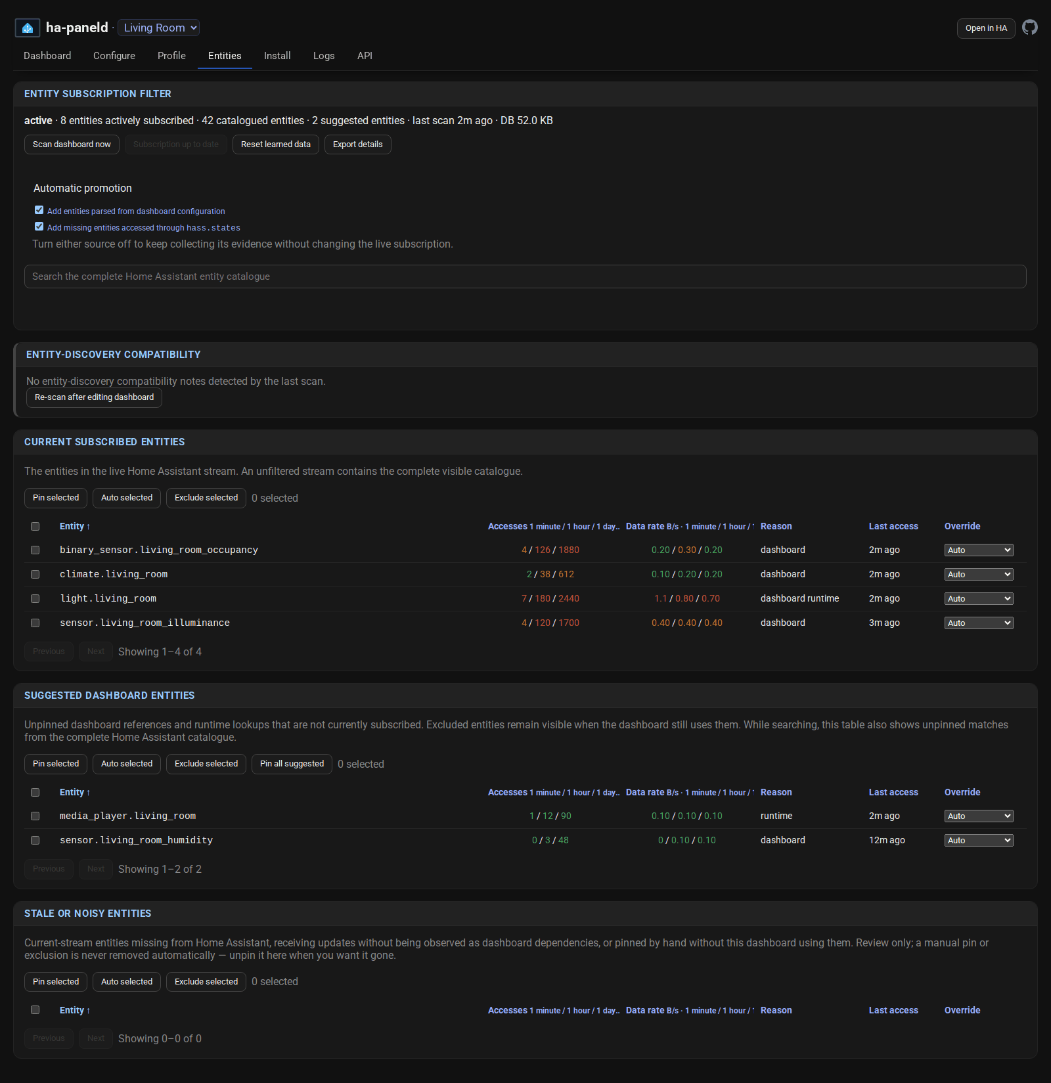Click Exclude selected in Suggested Dashboard Entities
The height and width of the screenshot is (1083, 1051).
click(x=206, y=764)
